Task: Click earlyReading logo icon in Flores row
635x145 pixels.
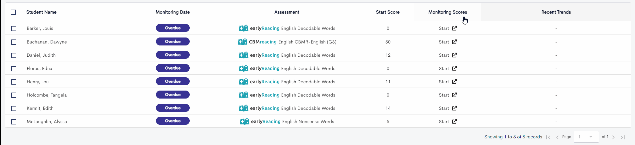Action: (x=244, y=68)
